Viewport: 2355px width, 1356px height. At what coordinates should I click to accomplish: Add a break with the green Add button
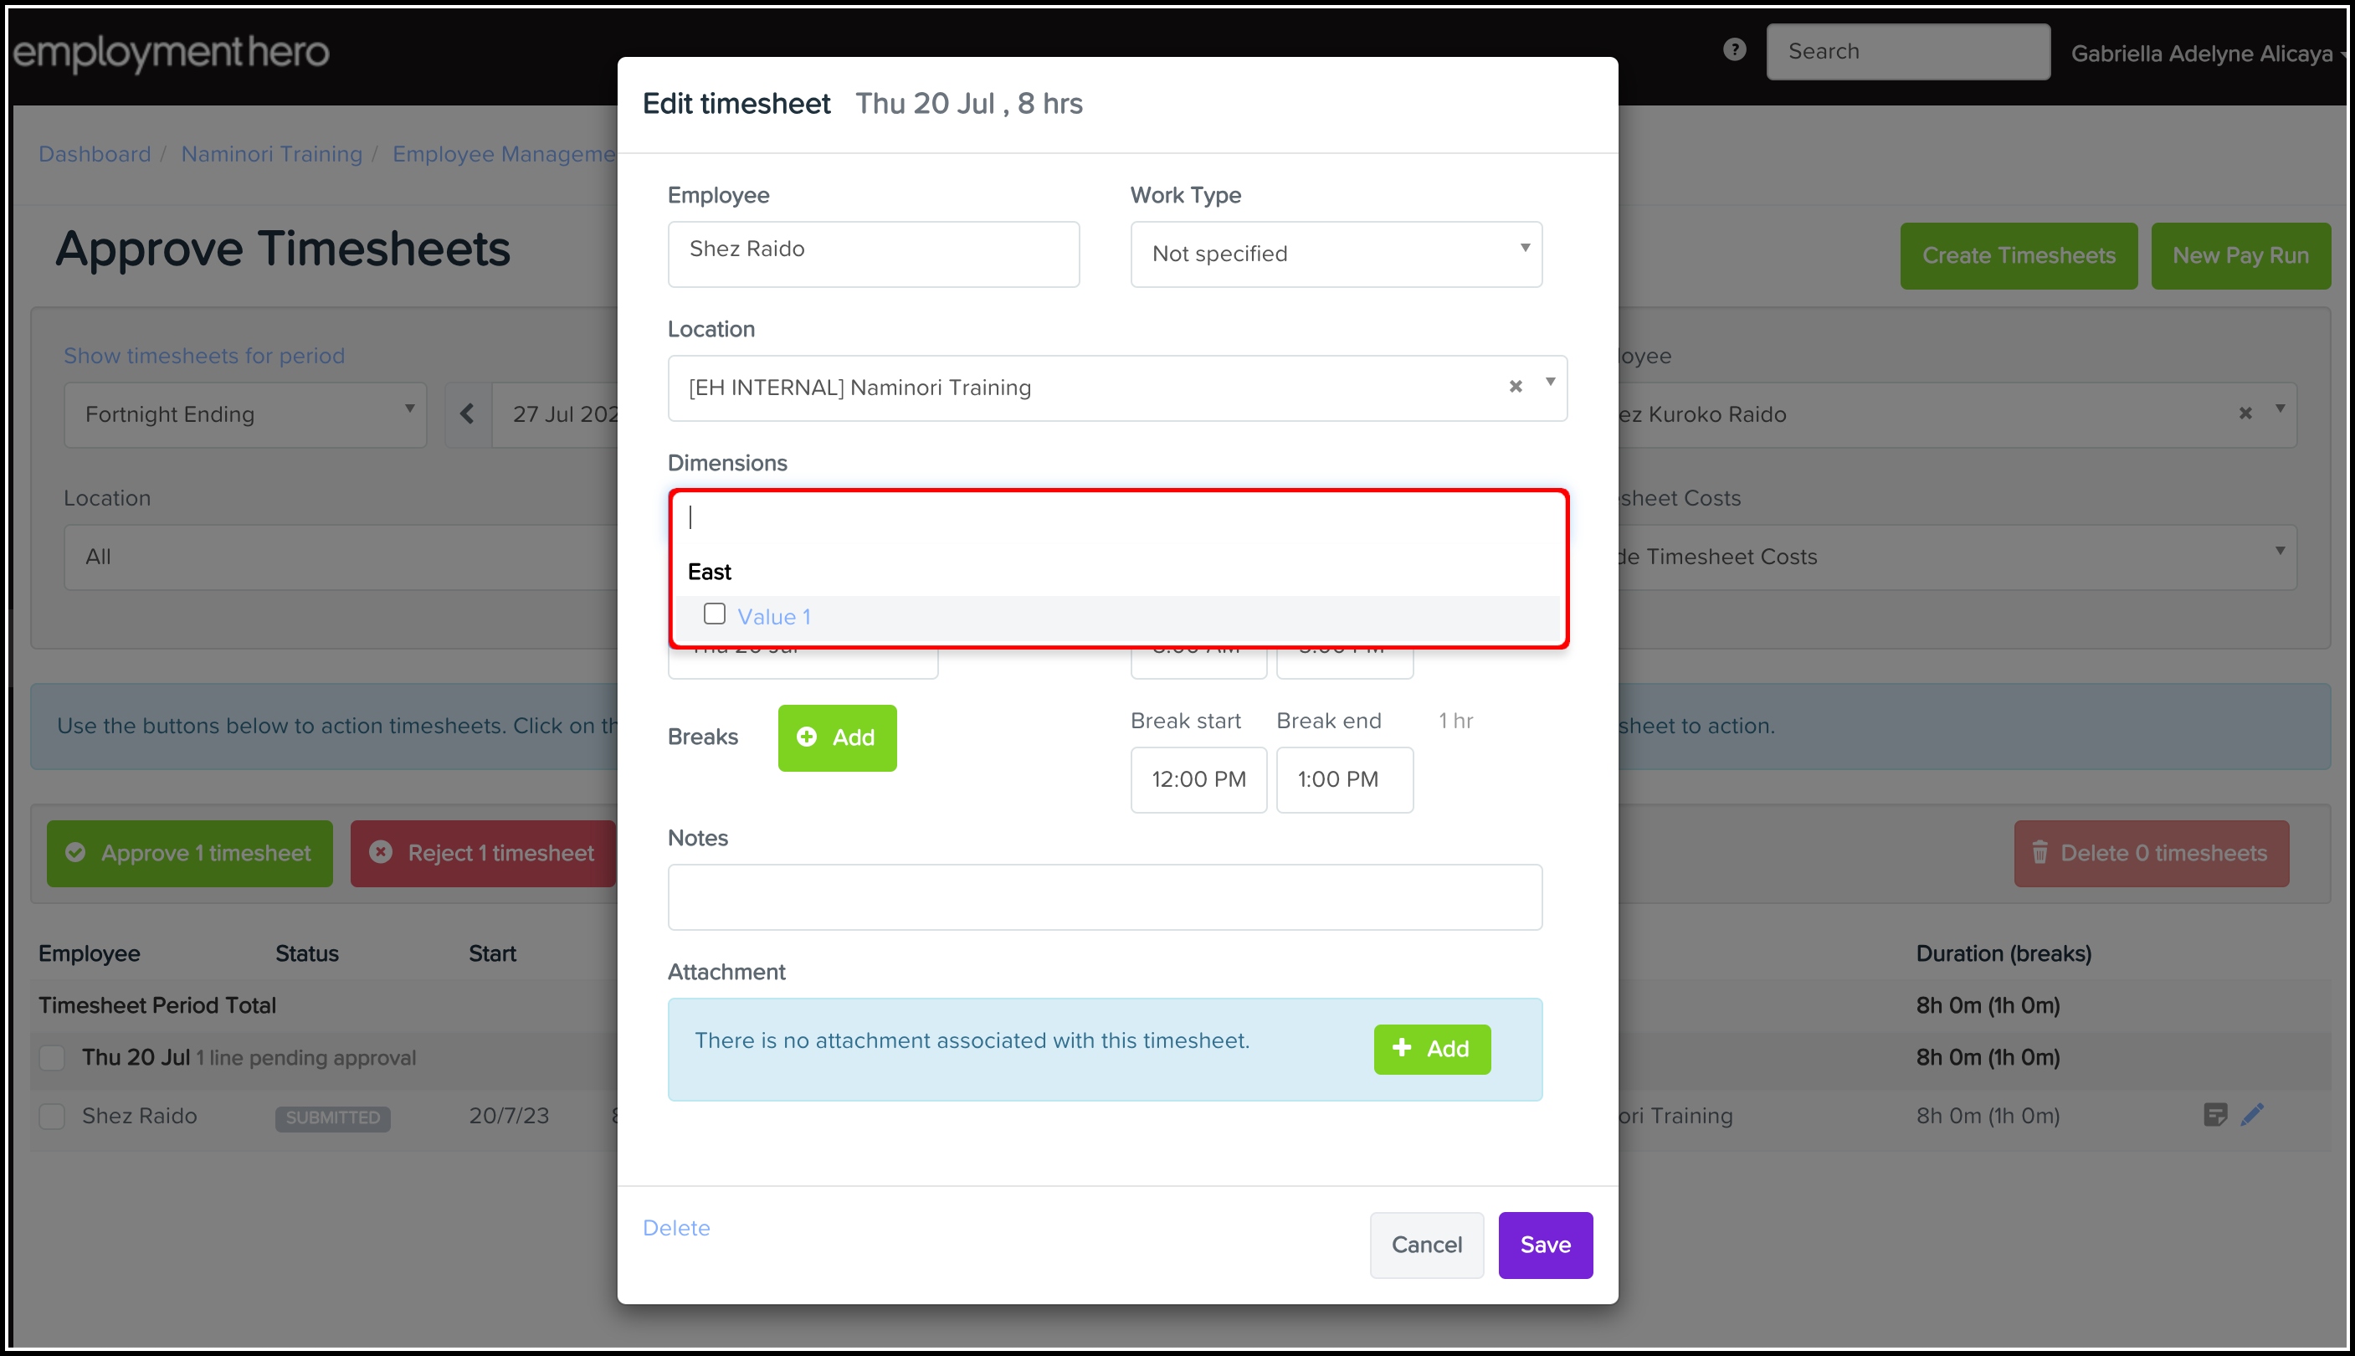tap(836, 737)
